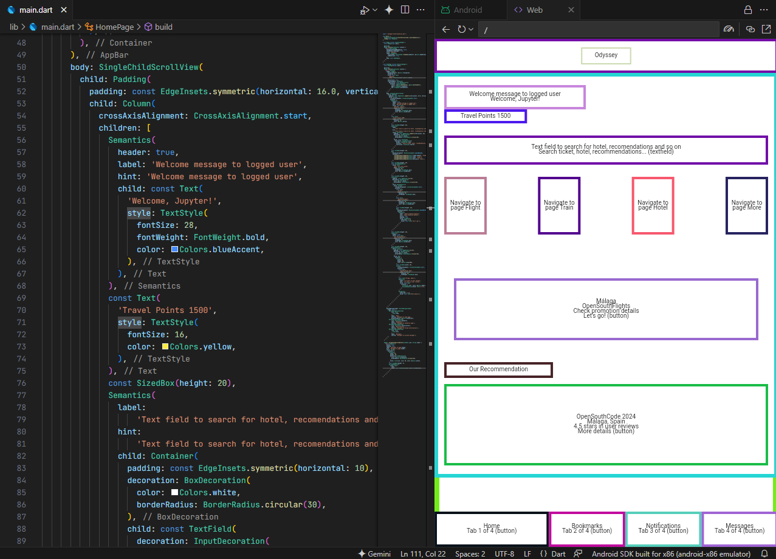Image resolution: width=776 pixels, height=559 pixels.
Task: Click the Colors.white color swatch
Action: [174, 492]
